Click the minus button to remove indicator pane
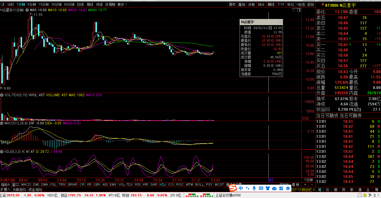The height and width of the screenshot is (198, 381). pyautogui.click(x=312, y=185)
